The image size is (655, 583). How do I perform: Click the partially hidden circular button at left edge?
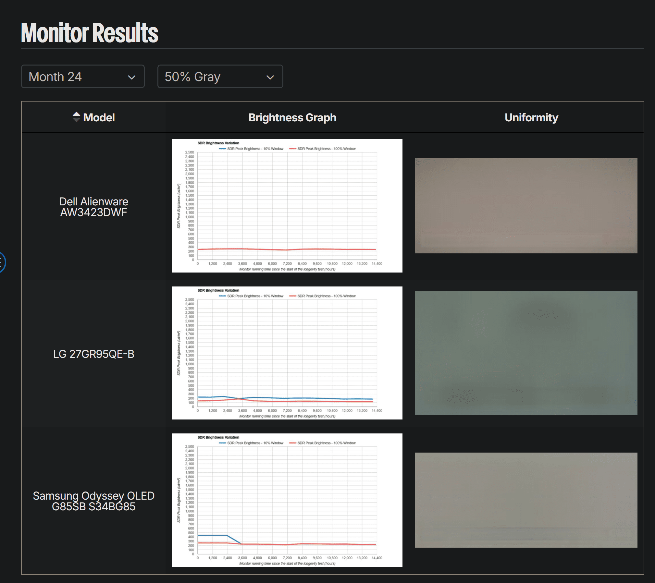tap(2, 262)
